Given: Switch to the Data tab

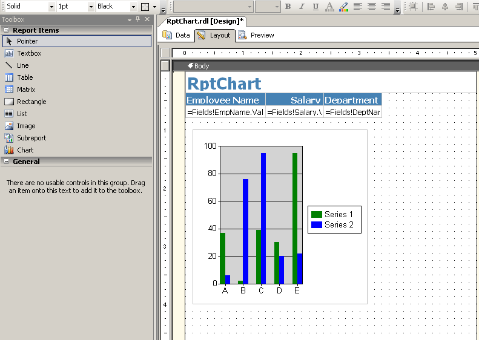Looking at the screenshot, I should pos(176,35).
